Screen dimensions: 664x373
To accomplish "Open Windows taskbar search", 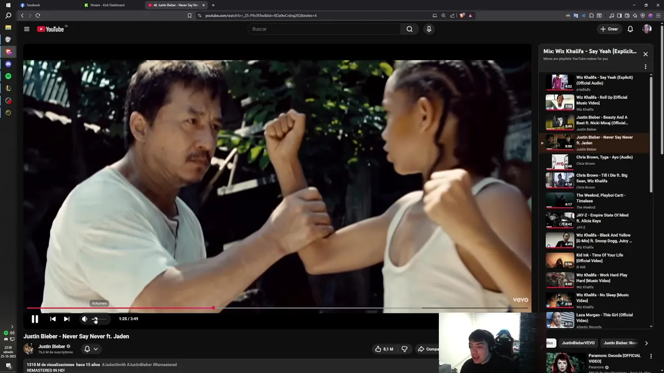I will (x=8, y=16).
